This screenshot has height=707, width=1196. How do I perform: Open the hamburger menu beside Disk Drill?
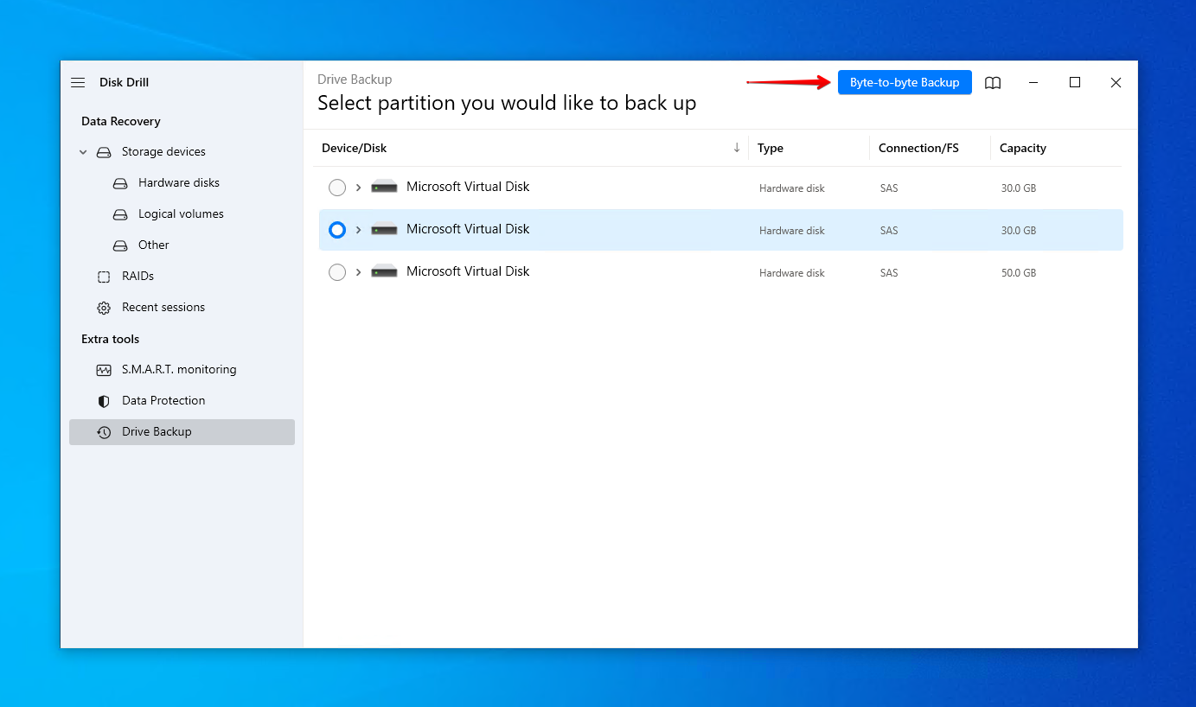(x=78, y=83)
